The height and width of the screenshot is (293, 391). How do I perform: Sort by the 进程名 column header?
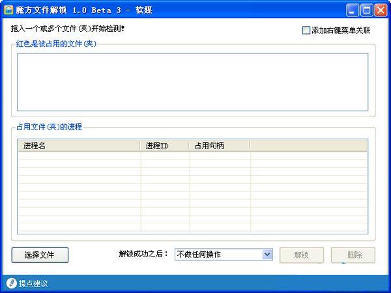coord(79,145)
